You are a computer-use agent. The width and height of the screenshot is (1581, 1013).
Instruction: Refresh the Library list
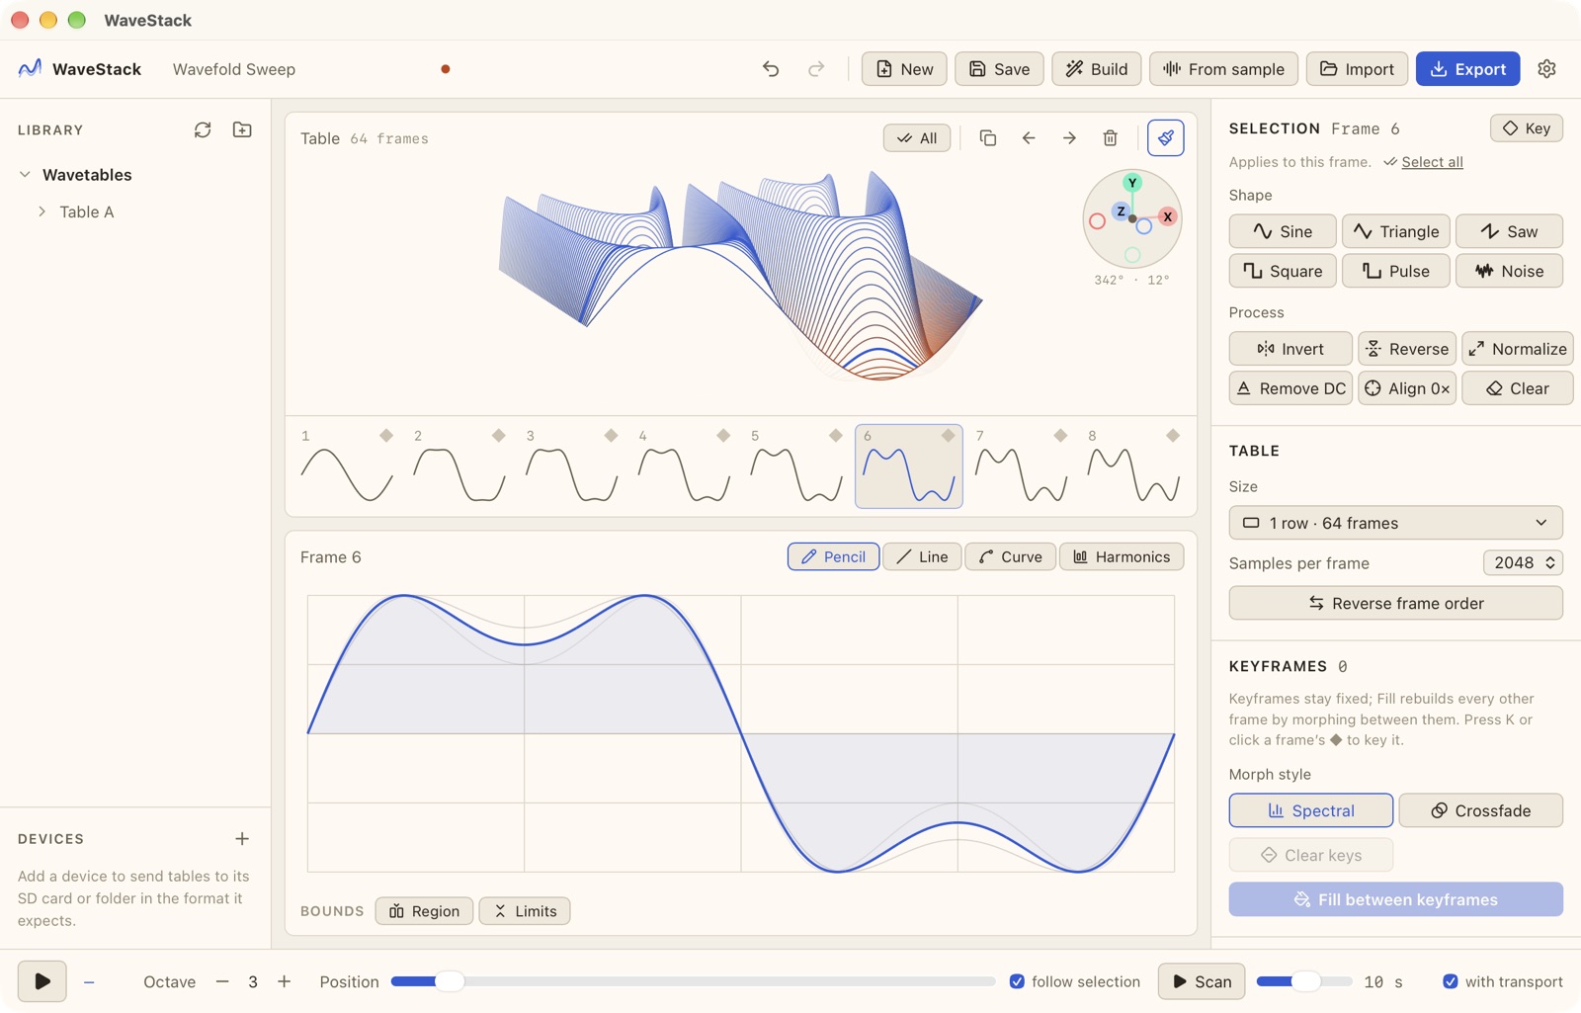point(203,129)
